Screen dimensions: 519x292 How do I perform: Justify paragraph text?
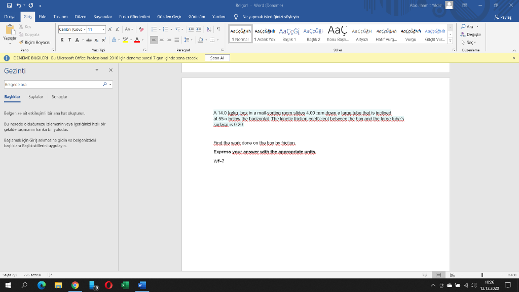tap(177, 40)
